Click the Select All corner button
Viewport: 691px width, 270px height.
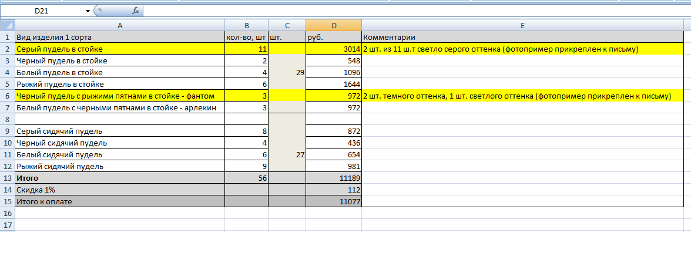click(7, 25)
